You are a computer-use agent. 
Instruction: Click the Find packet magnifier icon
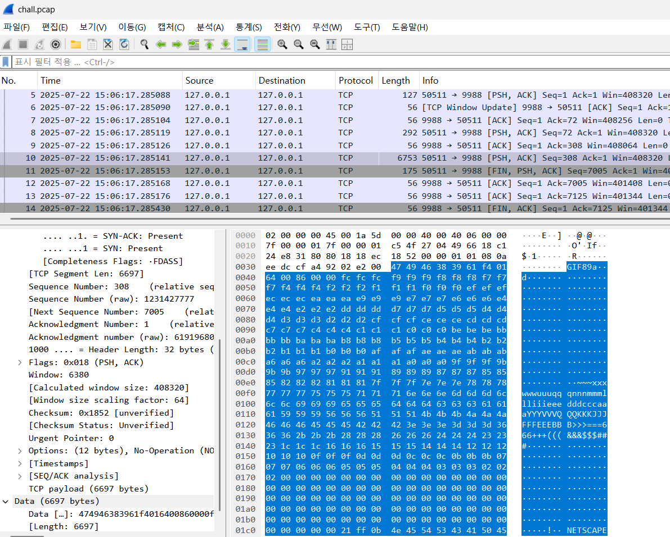145,44
